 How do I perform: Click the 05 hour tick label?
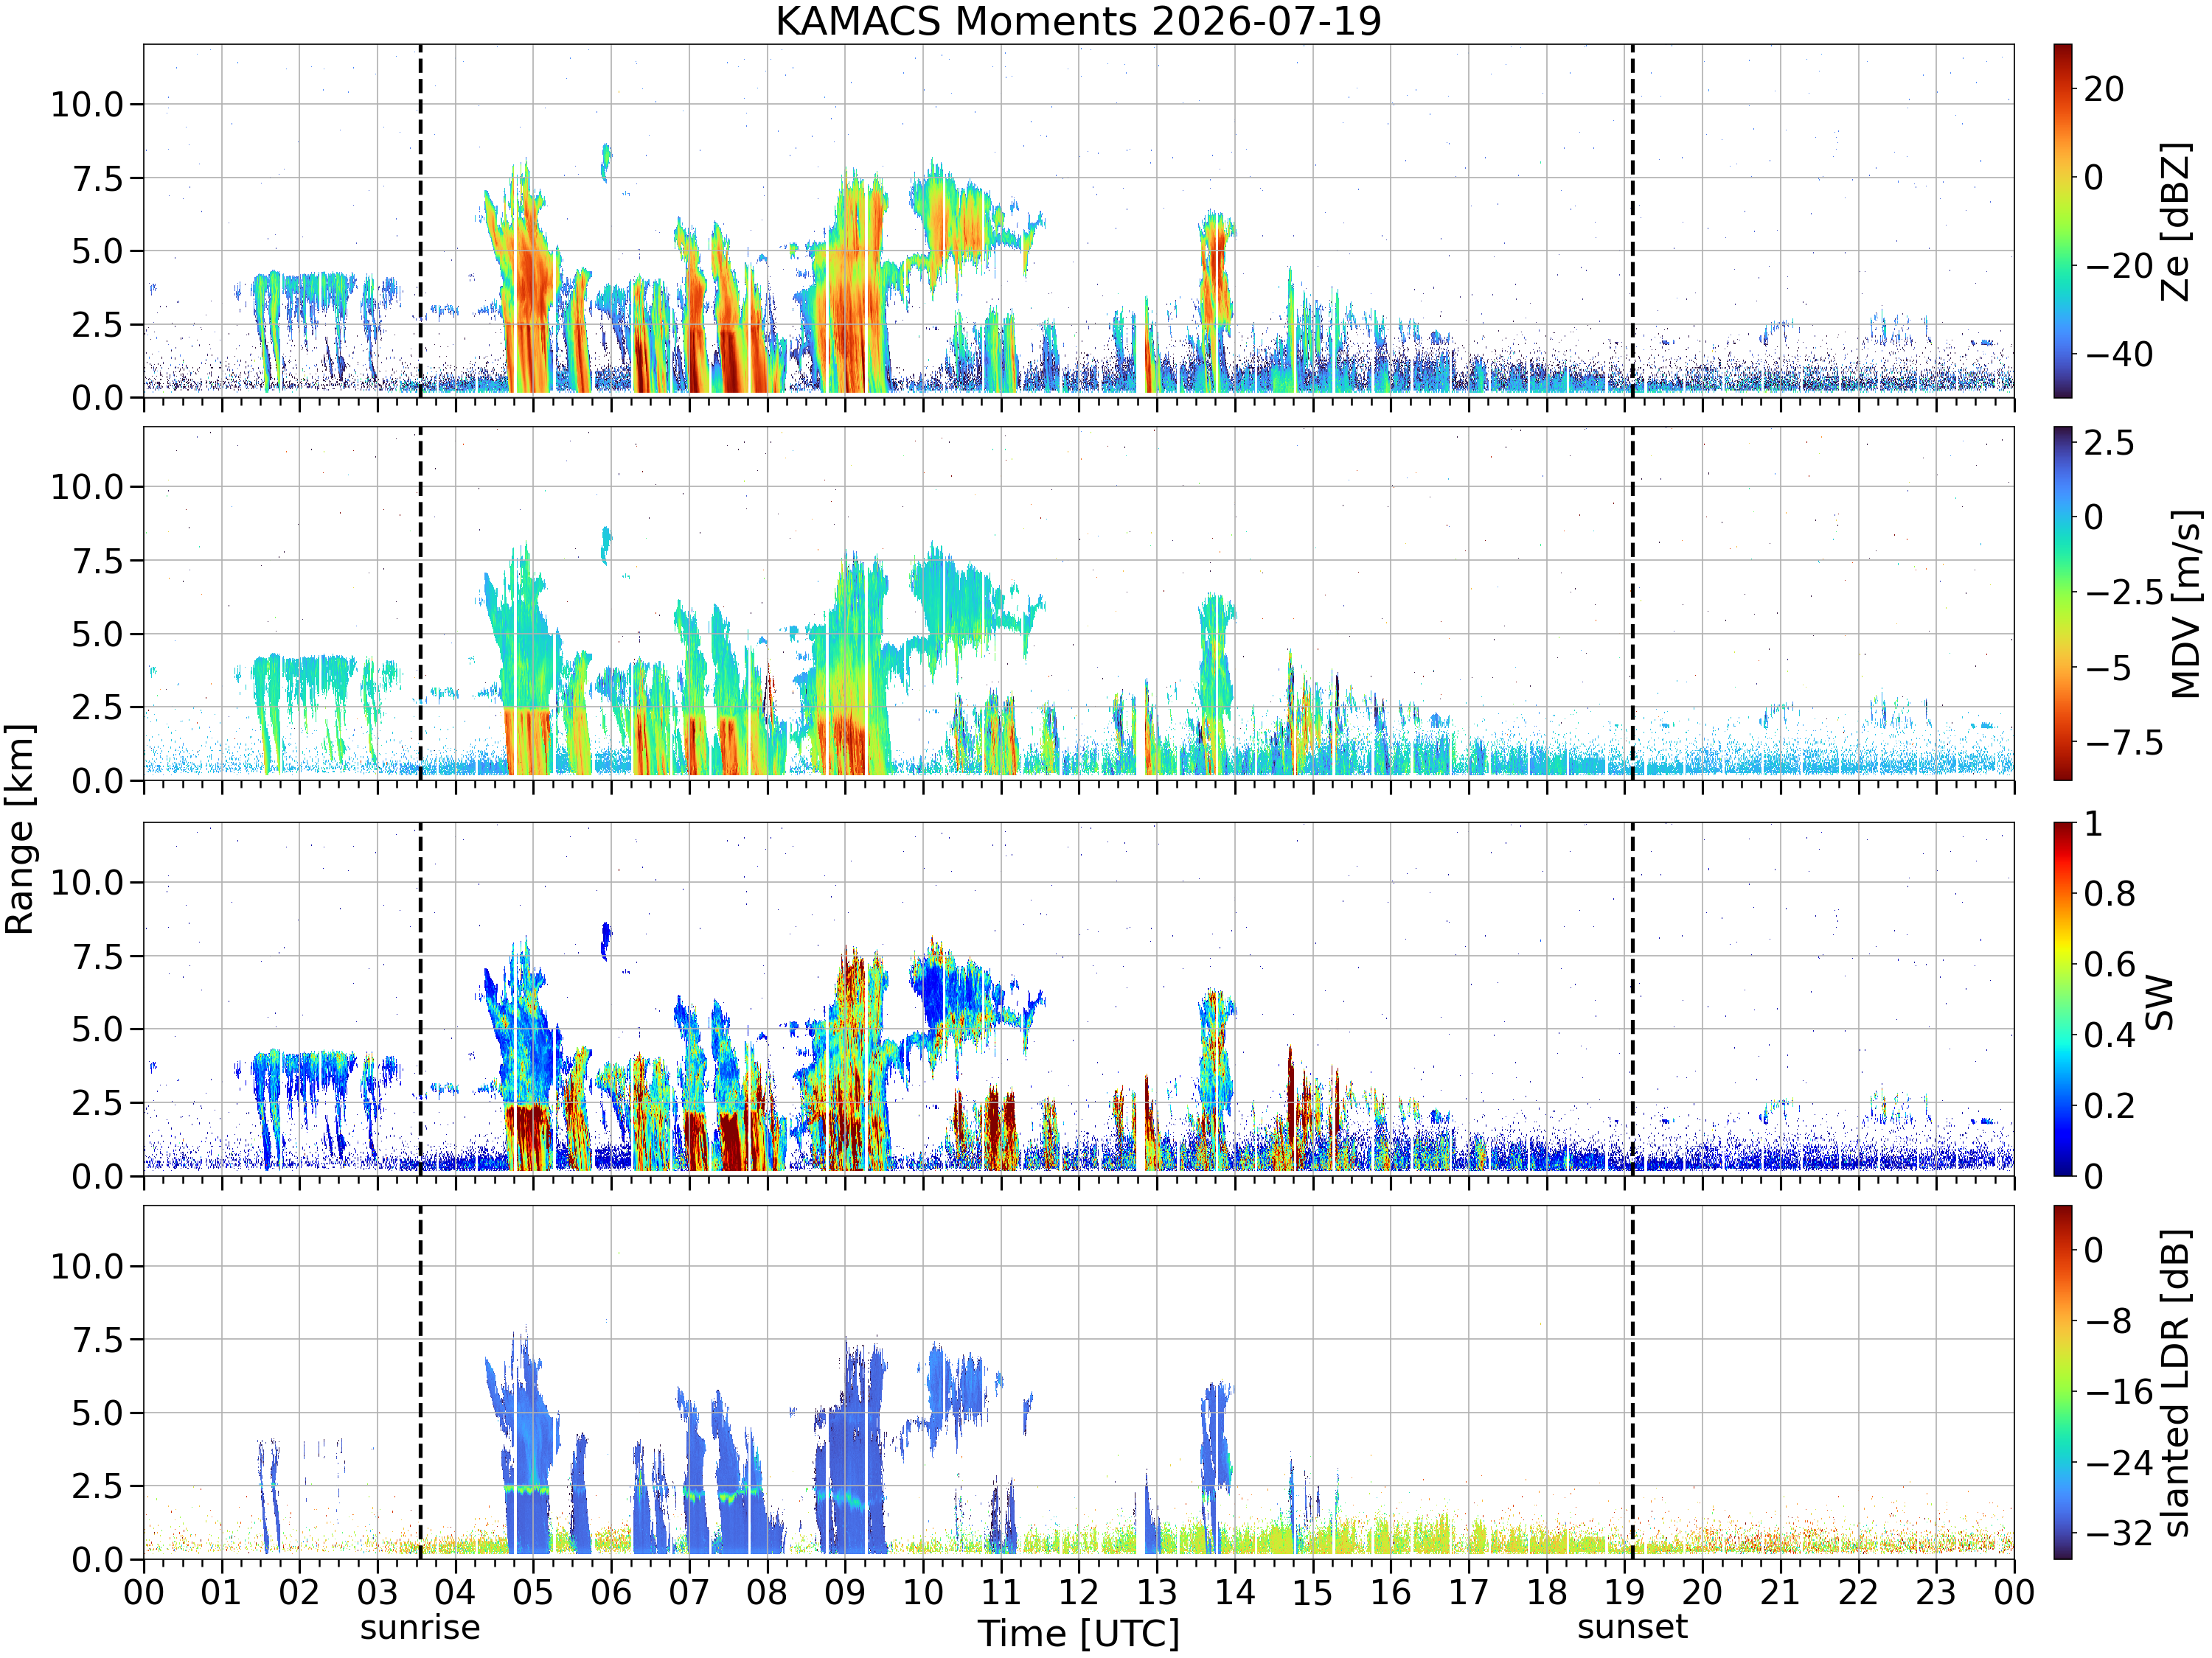coord(533,1592)
